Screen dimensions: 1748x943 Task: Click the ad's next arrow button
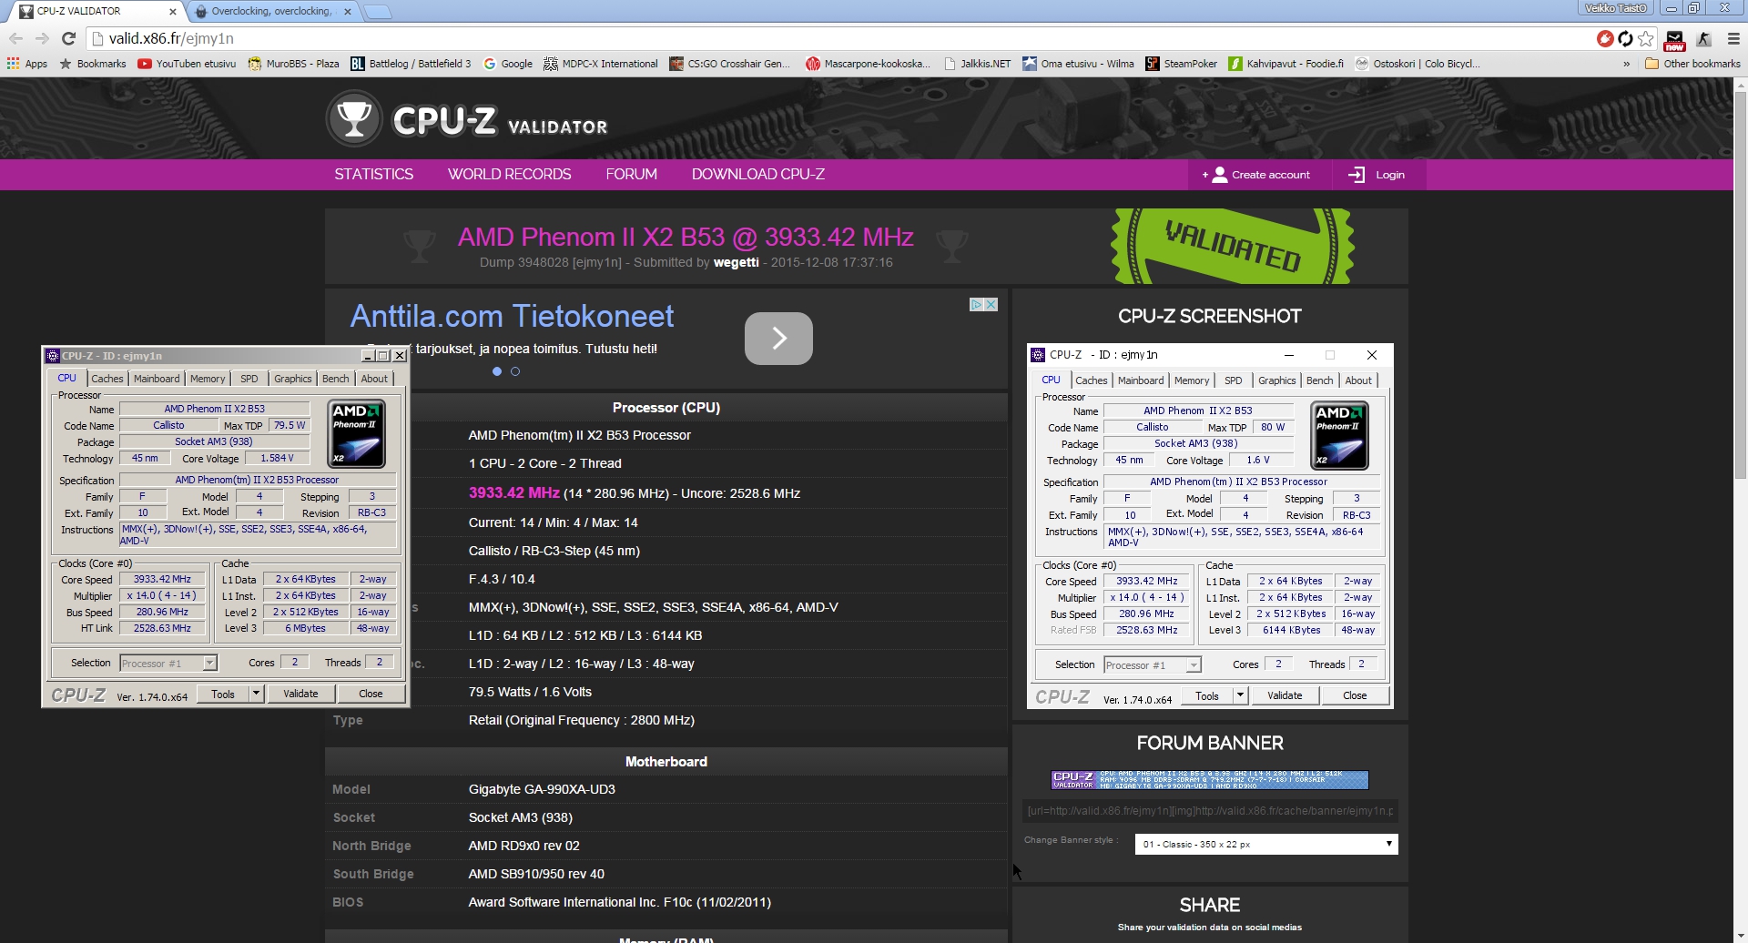coord(778,339)
